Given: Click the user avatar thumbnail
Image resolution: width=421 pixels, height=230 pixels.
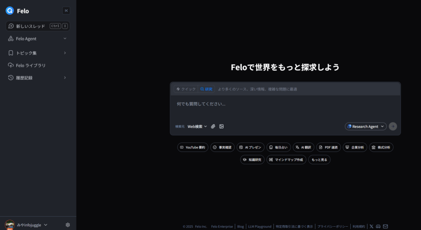Looking at the screenshot, I should [x=10, y=225].
